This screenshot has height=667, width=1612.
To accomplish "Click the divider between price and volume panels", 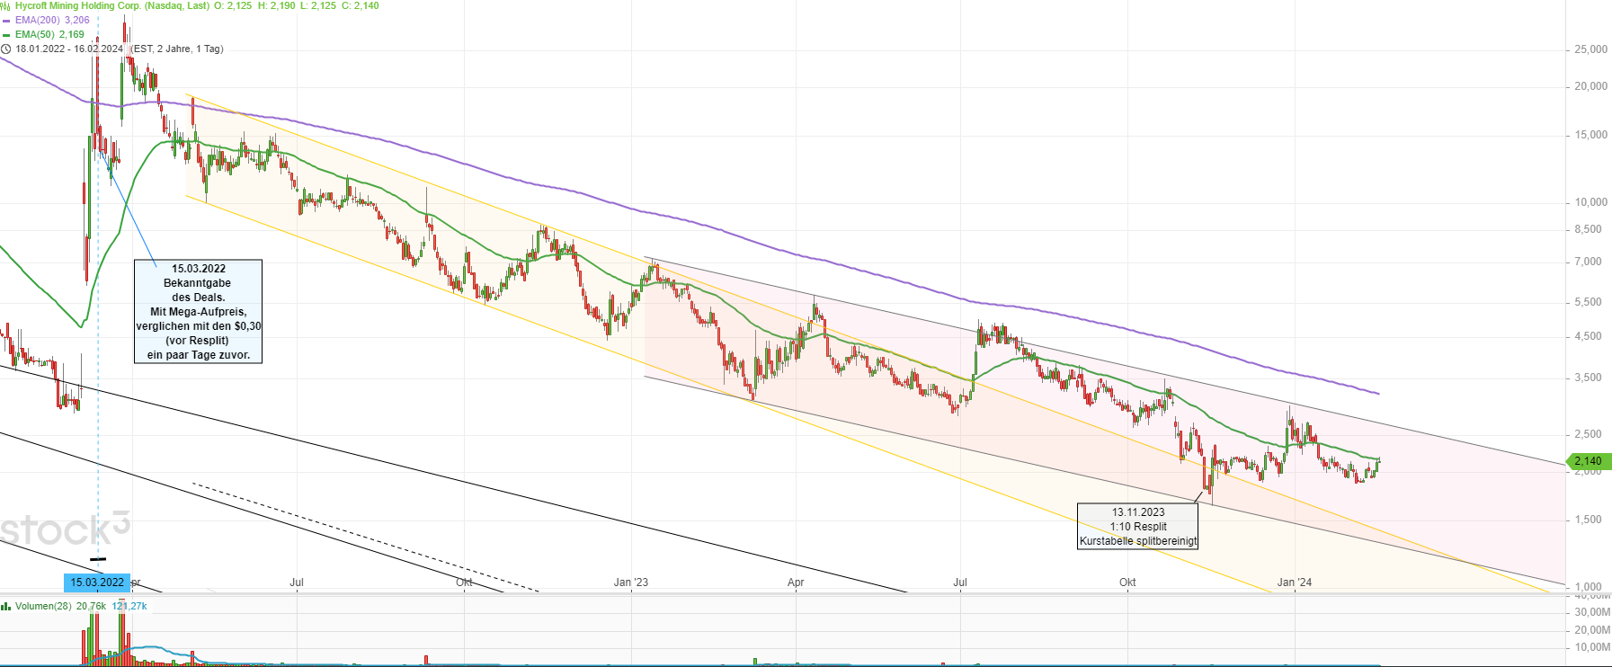I will [x=782, y=594].
